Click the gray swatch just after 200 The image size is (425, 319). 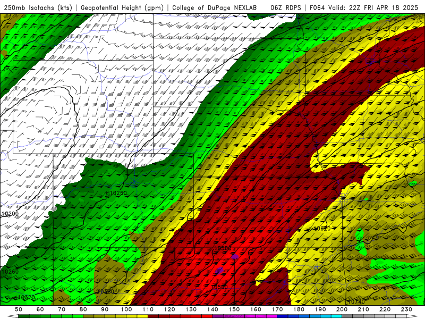pyautogui.click(x=347, y=316)
